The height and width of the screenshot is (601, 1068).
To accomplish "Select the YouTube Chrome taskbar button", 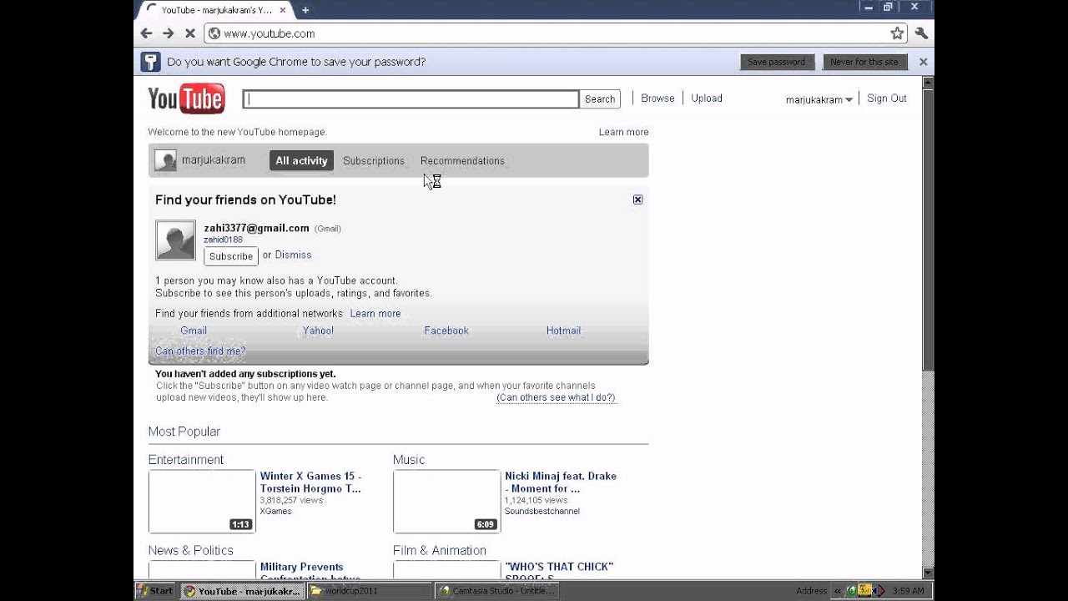I will [241, 591].
